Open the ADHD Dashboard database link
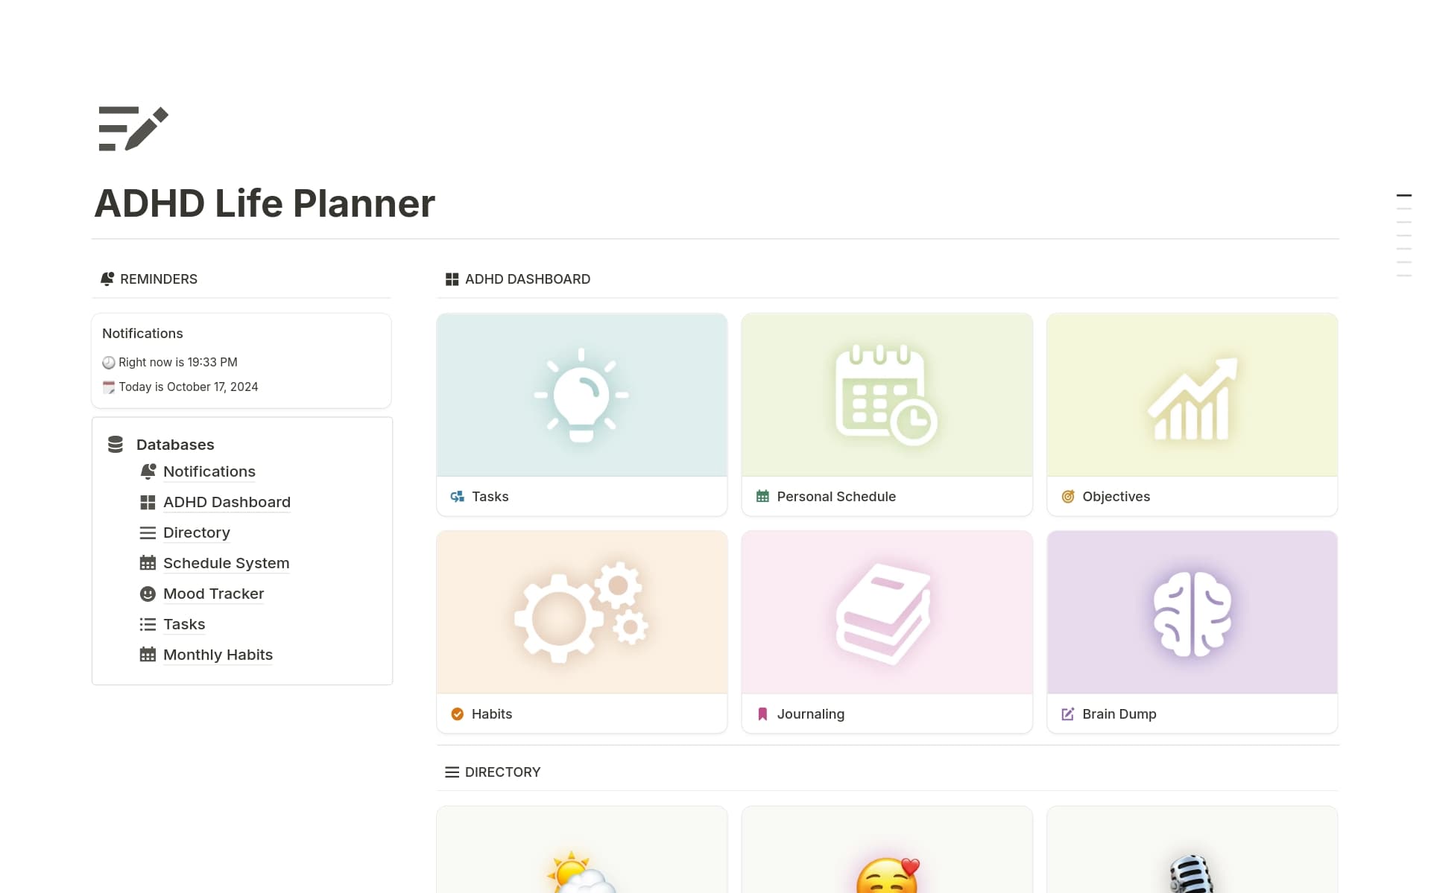Screen dimensions: 1431x893 point(227,502)
